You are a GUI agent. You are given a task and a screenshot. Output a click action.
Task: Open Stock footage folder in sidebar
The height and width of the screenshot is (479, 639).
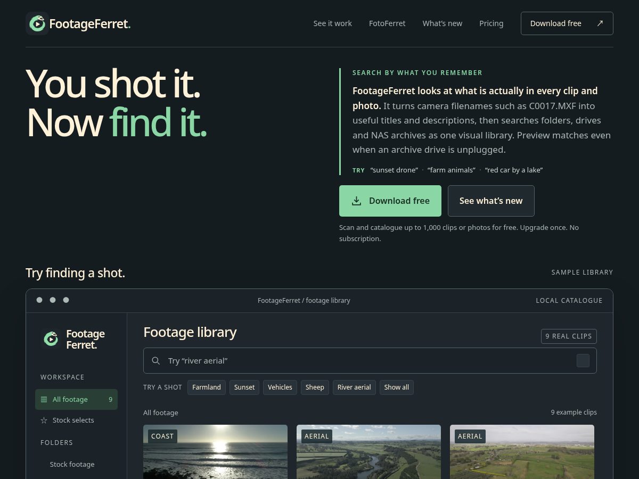coord(72,464)
